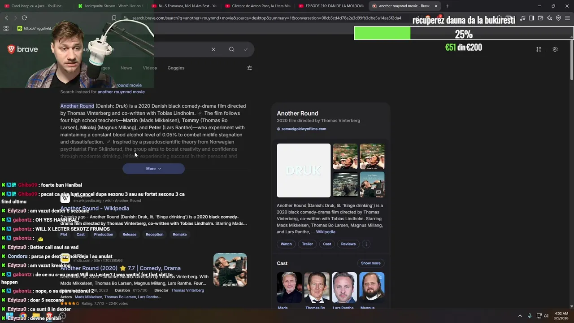Open Thomas Vinterberg director link in IMDb result
Image resolution: width=574 pixels, height=323 pixels.
[x=187, y=290]
